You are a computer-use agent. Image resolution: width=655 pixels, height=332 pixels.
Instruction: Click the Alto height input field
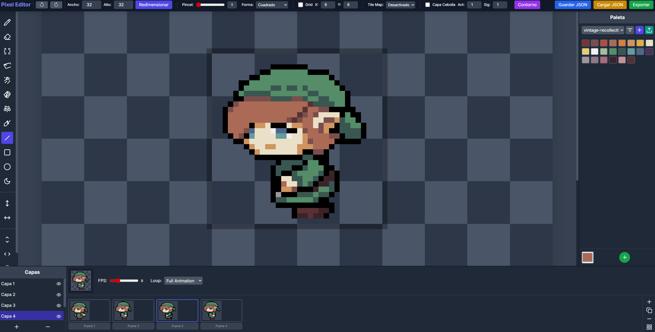123,5
